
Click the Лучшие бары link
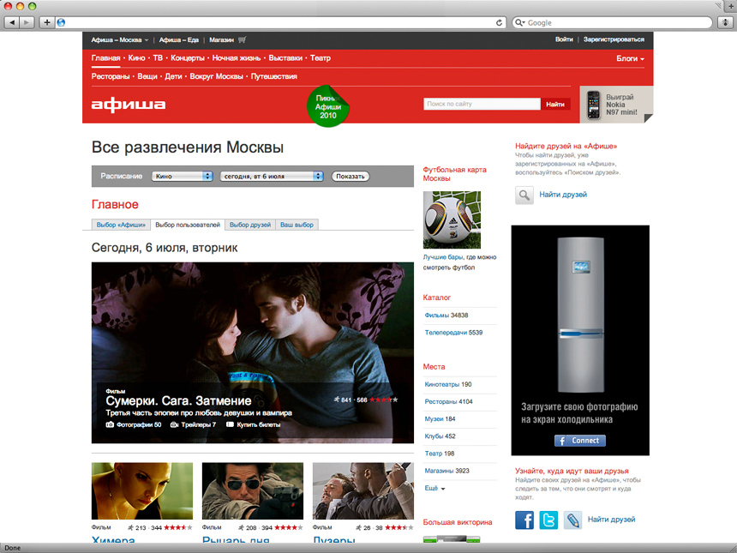pos(443,257)
